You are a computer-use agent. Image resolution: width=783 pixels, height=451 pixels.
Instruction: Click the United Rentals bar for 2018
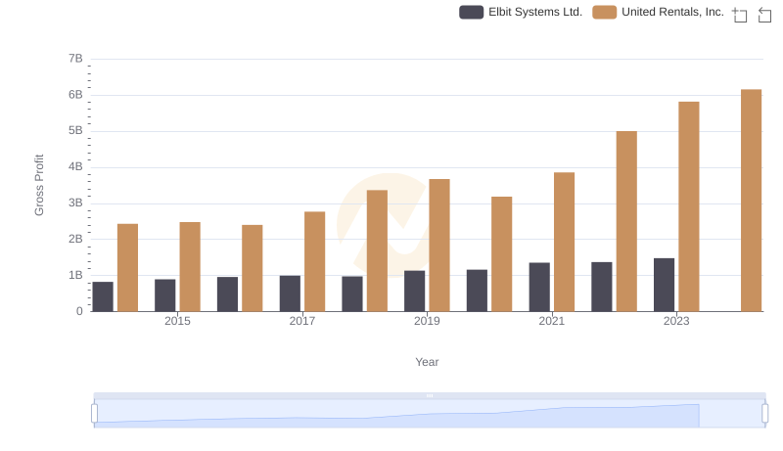(377, 251)
